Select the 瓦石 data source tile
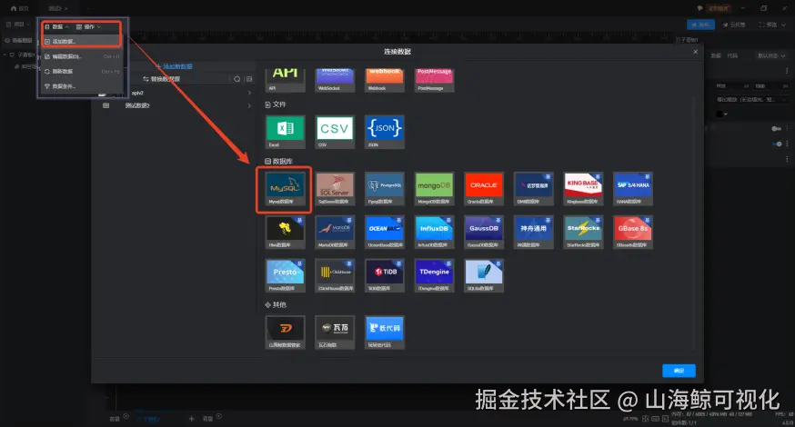 click(335, 333)
